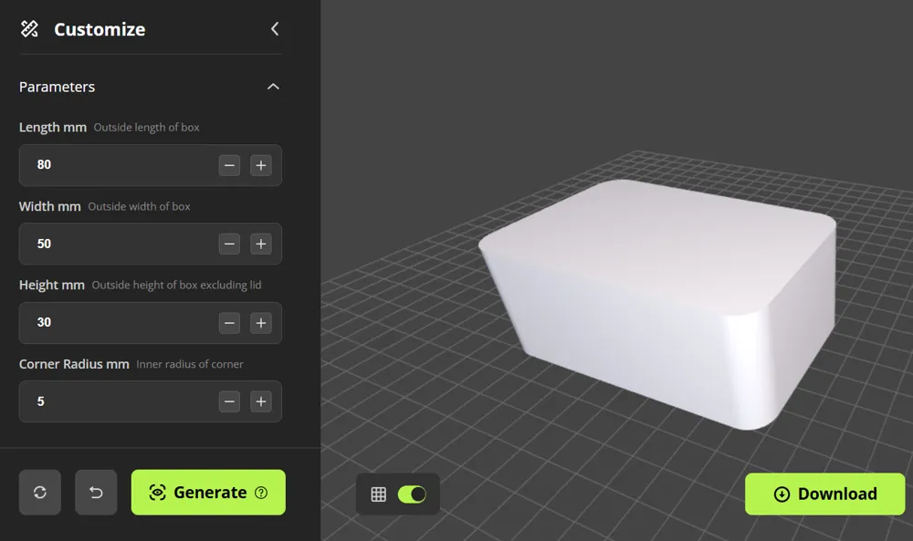Screen dimensions: 913x541
Task: Click the download circle icon on Download button
Action: [782, 494]
